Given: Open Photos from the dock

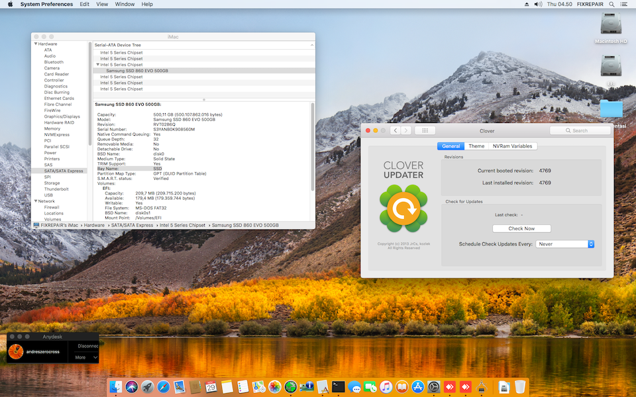Looking at the screenshot, I should (274, 386).
